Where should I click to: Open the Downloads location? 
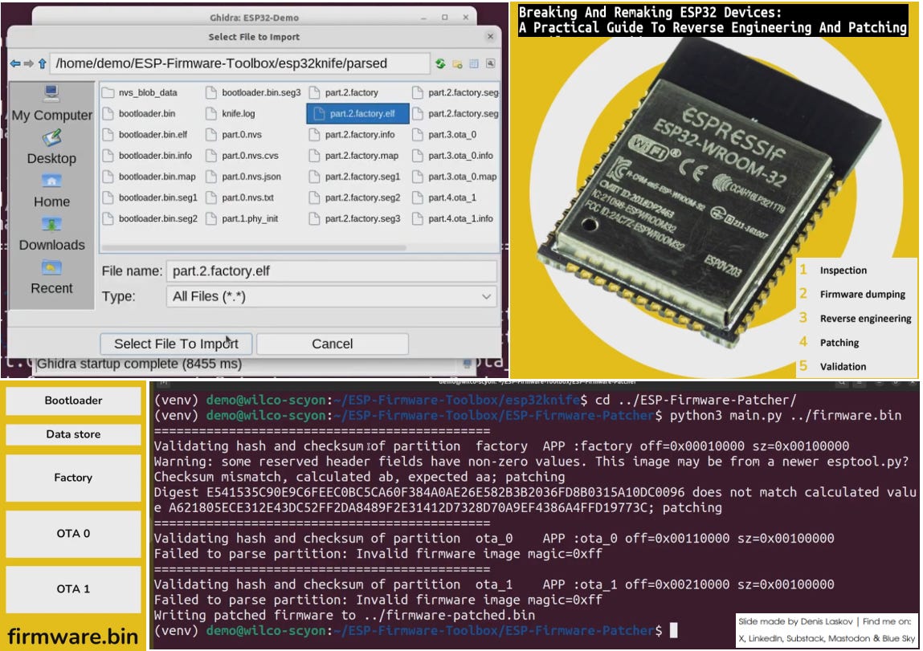point(51,234)
